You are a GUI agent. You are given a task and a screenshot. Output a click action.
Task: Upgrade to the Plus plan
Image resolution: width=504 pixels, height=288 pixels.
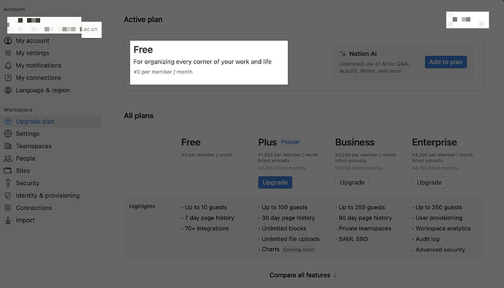[275, 182]
